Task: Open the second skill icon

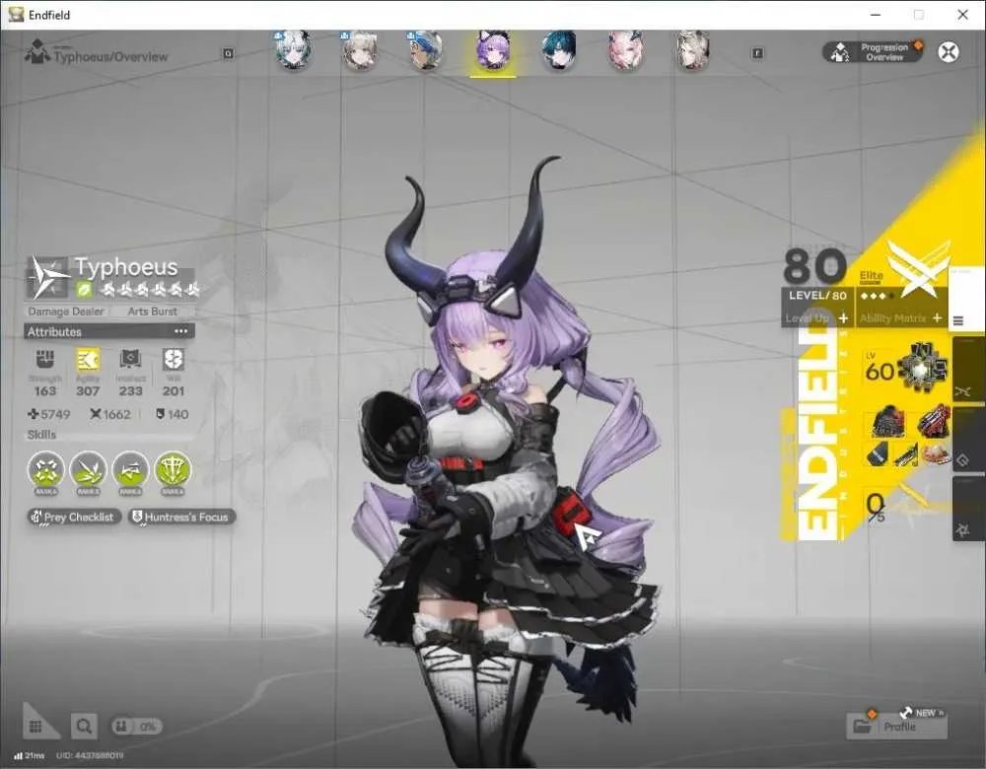Action: click(x=88, y=470)
